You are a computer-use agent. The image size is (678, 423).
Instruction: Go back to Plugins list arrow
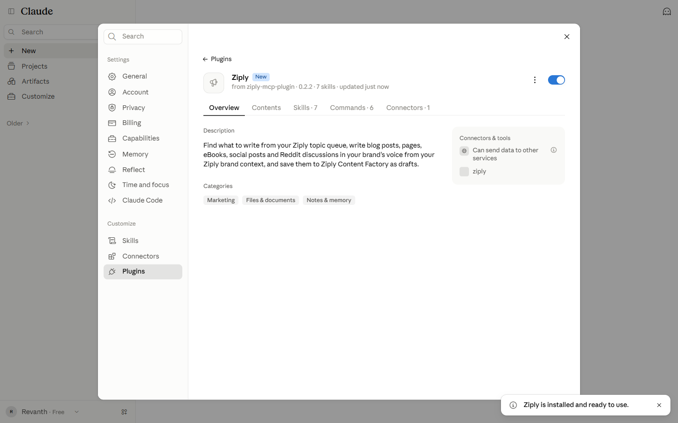pyautogui.click(x=217, y=59)
